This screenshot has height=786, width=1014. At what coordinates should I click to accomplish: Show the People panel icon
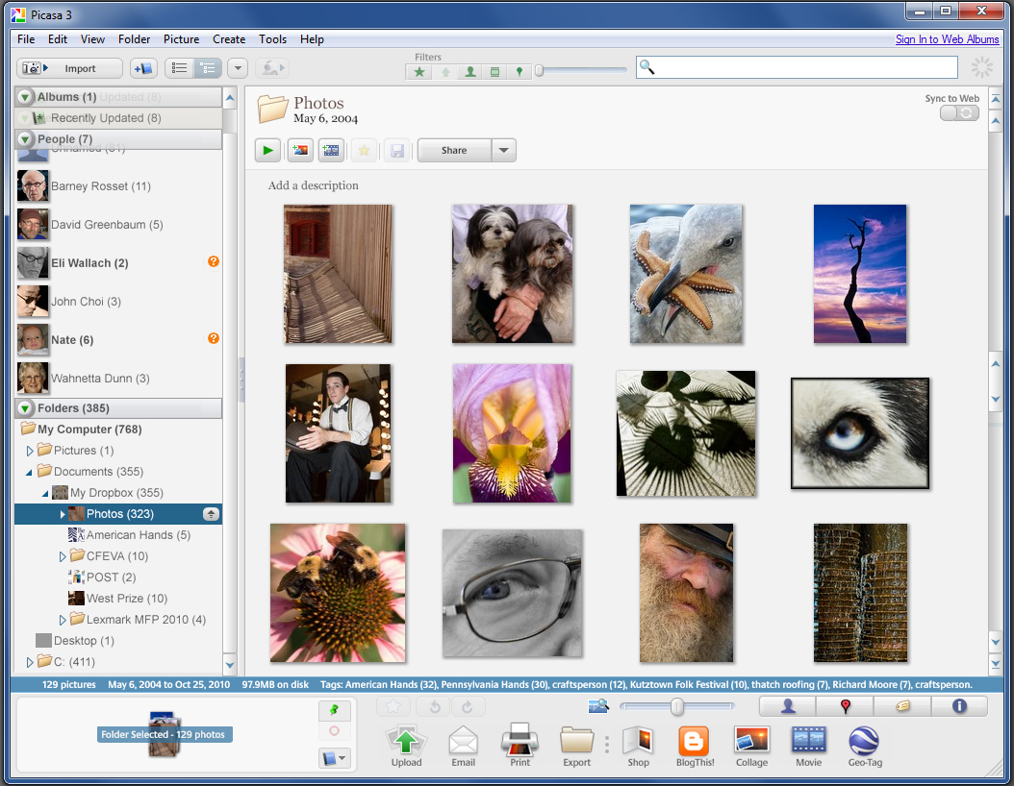point(788,706)
